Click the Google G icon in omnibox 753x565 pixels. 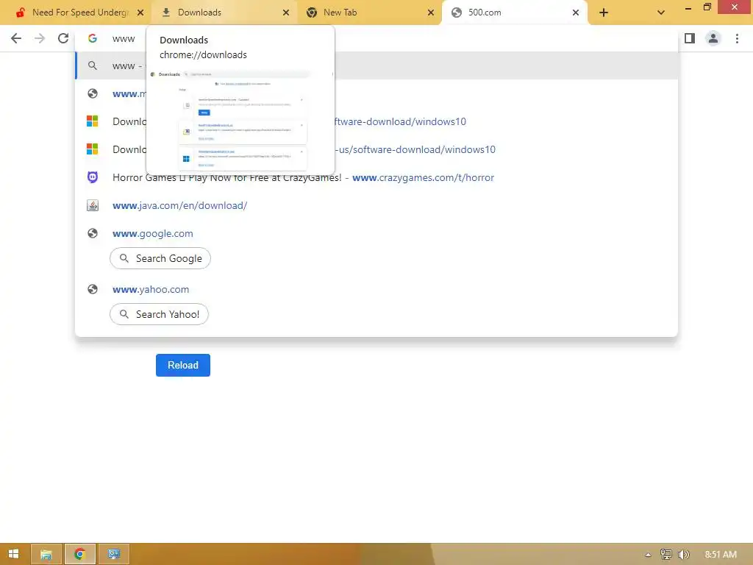point(93,38)
